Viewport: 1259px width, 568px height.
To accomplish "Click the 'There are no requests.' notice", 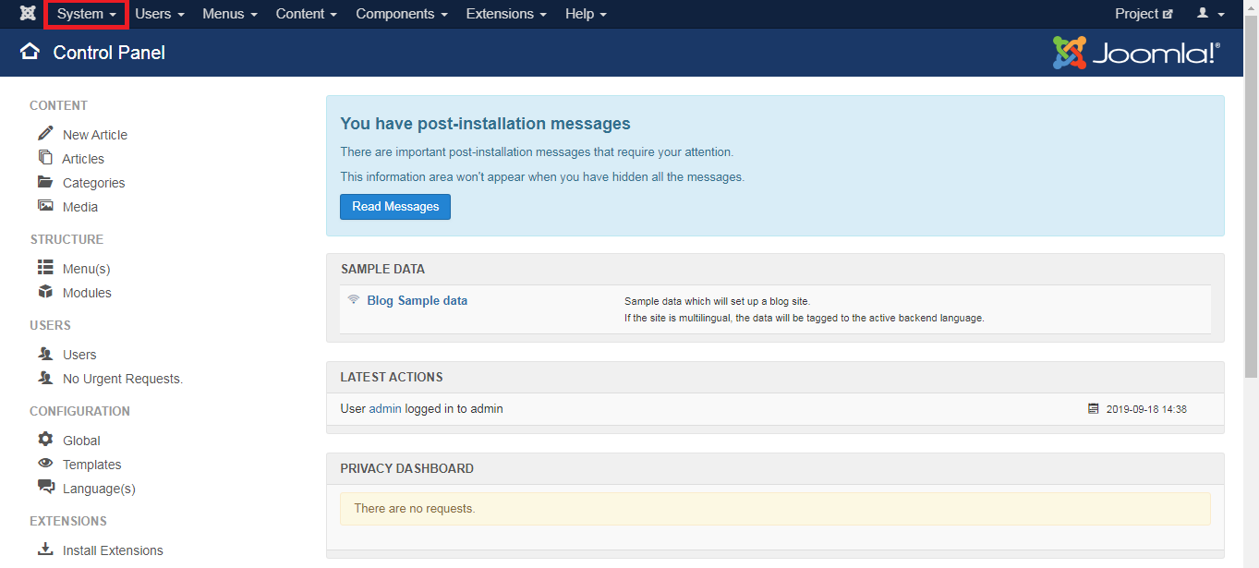I will pos(775,509).
